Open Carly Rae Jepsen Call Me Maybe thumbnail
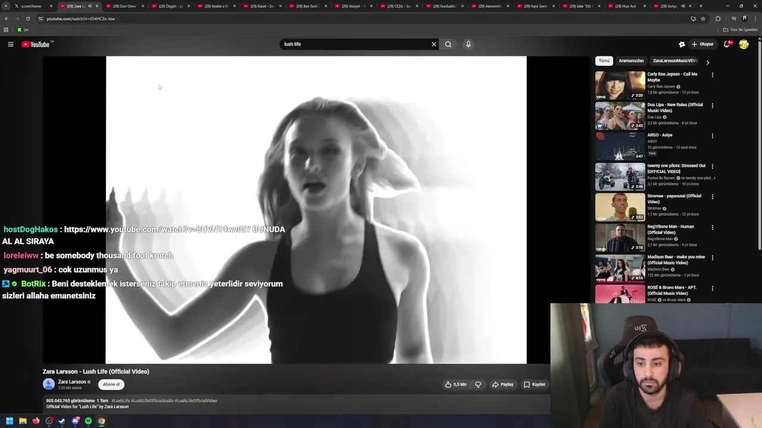Viewport: 762px width, 428px height. click(x=620, y=85)
